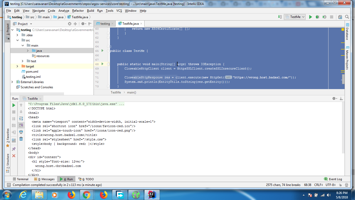
Task: Click the Down the Stack Trace arrow
Action: [21, 112]
